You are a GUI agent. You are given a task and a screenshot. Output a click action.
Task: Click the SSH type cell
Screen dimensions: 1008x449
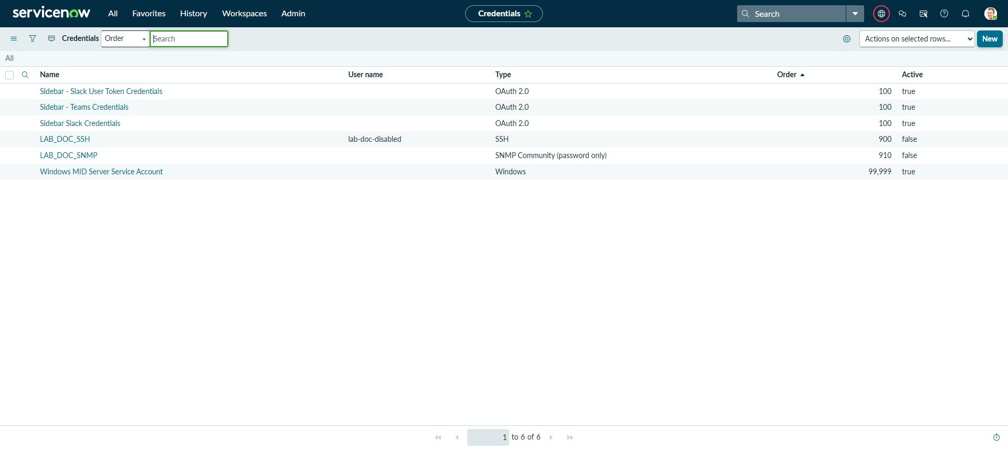pos(502,139)
